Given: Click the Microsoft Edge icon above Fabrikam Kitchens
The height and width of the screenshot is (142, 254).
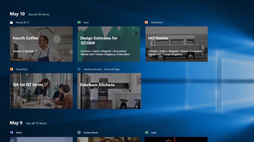Looking at the screenshot, I should 79,69.
